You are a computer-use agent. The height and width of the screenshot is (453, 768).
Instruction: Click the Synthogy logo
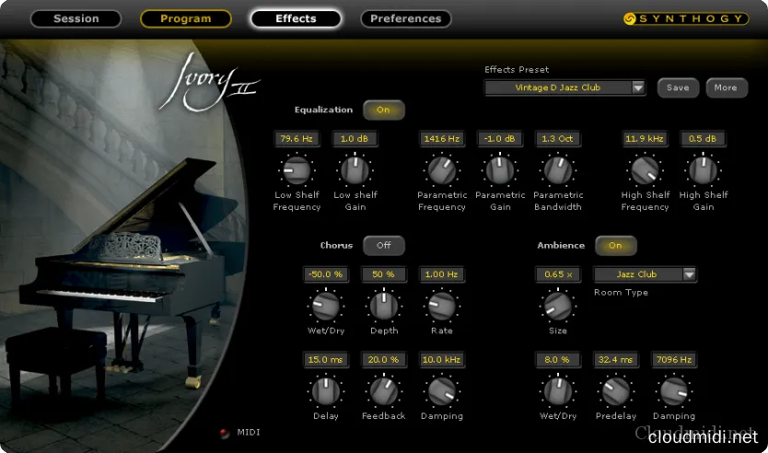(686, 18)
